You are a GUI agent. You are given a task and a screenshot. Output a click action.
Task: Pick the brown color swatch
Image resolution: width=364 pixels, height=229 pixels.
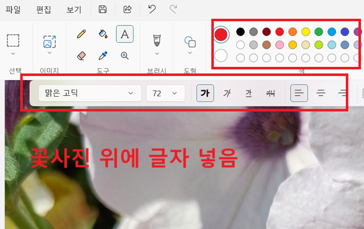pyautogui.click(x=266, y=45)
